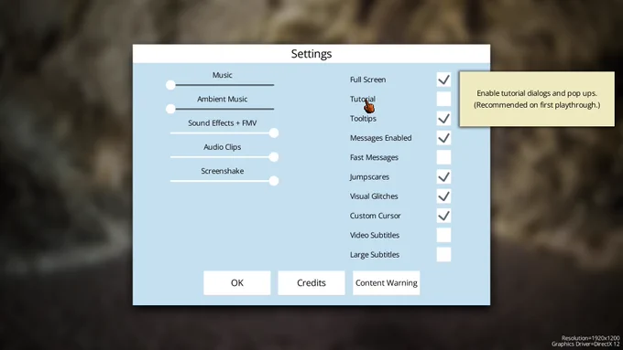This screenshot has height=350, width=623.
Task: Click the Audio Clips slider handle
Action: [x=274, y=157]
